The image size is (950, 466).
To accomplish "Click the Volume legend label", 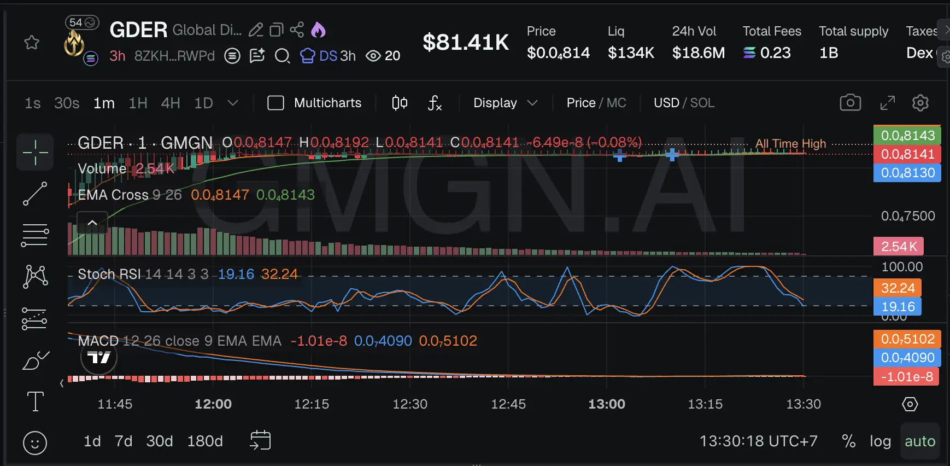I will pyautogui.click(x=102, y=168).
